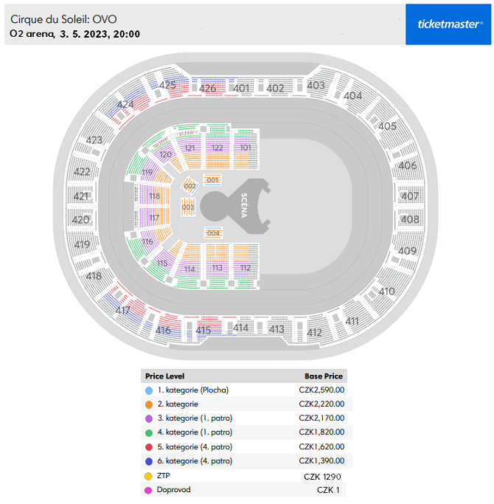The width and height of the screenshot is (494, 504).
Task: Select the red 5. kategorie legend dot
Action: (x=149, y=447)
